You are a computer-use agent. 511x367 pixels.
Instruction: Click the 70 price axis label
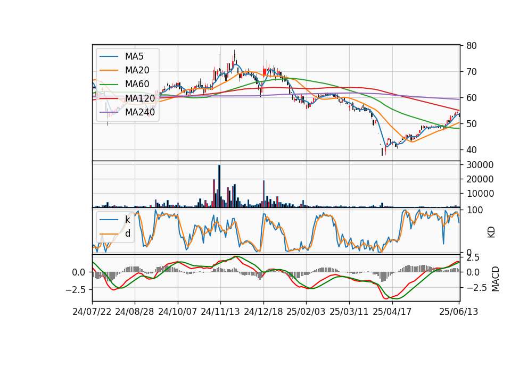pyautogui.click(x=471, y=72)
